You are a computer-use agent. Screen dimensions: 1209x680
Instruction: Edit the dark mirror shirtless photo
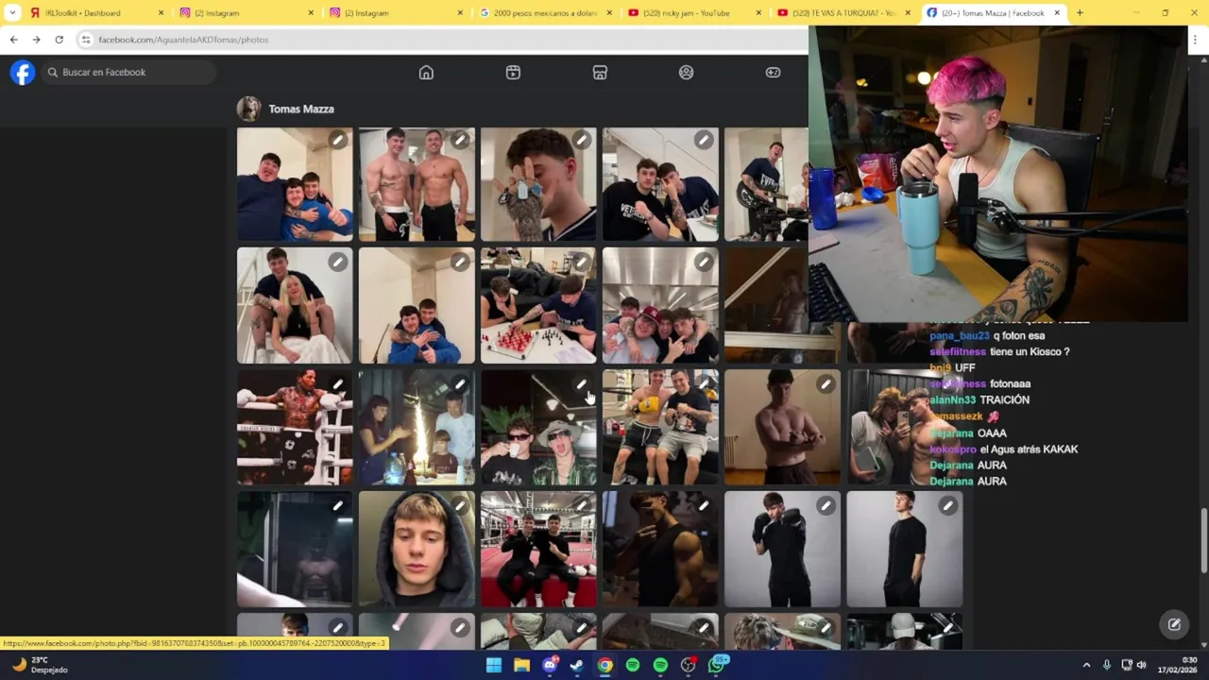(337, 505)
